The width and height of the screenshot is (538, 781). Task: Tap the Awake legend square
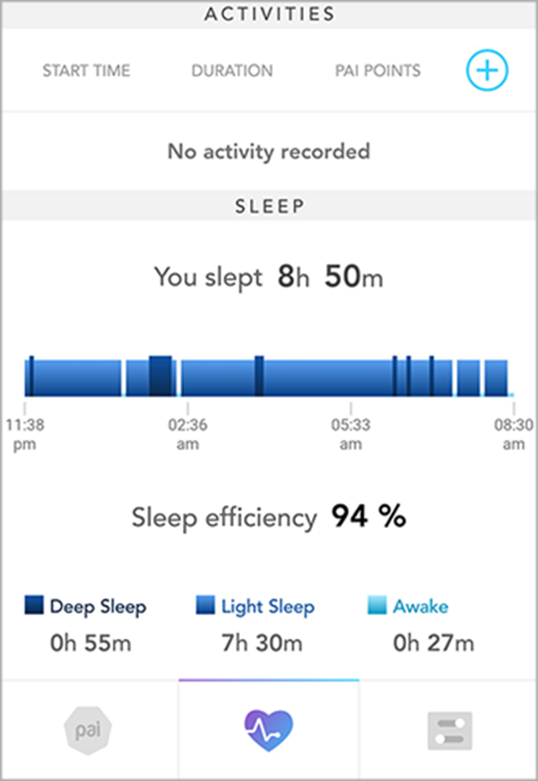point(377,605)
